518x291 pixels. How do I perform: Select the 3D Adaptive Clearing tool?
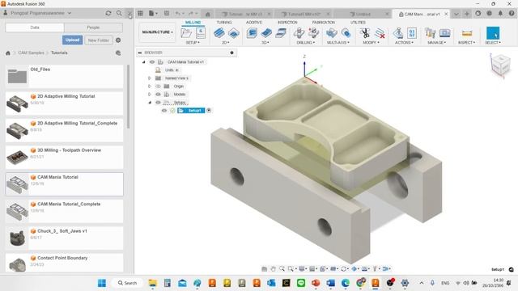click(x=252, y=33)
